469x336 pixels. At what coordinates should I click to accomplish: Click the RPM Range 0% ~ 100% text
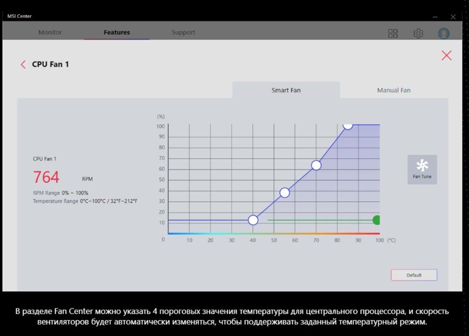click(61, 193)
